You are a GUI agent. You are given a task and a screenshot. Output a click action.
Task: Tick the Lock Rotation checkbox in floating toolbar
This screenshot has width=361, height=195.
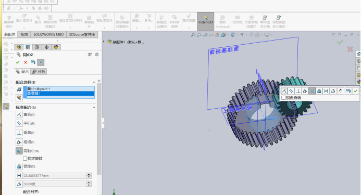pos(283,98)
